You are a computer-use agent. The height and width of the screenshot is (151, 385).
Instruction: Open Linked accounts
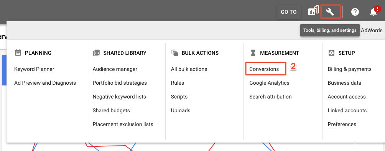tap(347, 110)
